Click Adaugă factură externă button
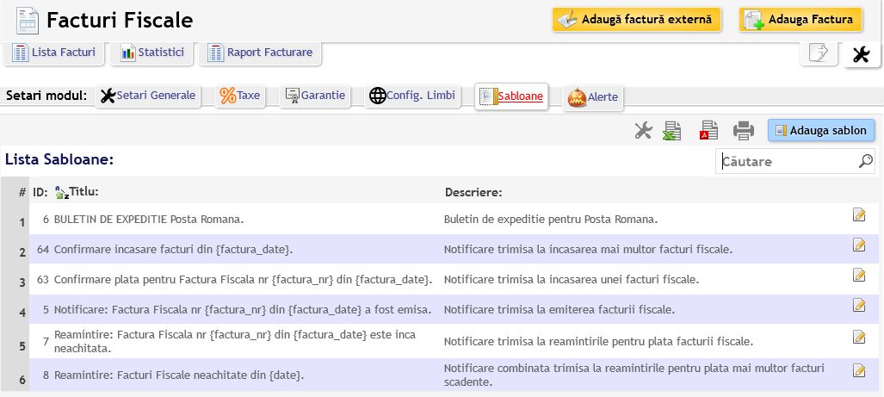884x397 pixels. [636, 20]
